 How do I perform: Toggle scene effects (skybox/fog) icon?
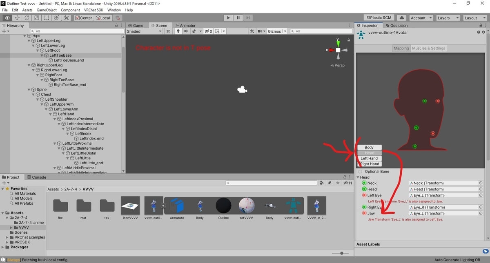click(195, 31)
